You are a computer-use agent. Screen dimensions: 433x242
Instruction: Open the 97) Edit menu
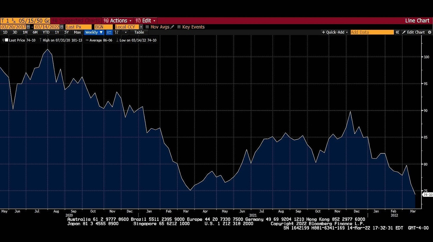click(x=146, y=21)
